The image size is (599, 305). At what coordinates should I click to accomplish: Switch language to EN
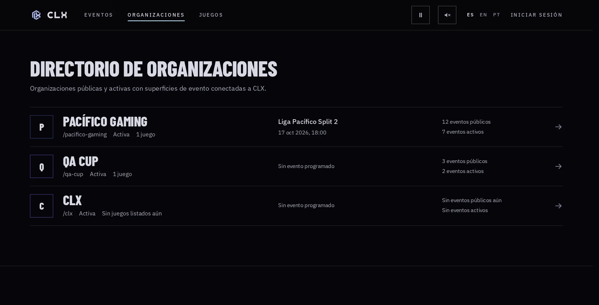tap(483, 15)
